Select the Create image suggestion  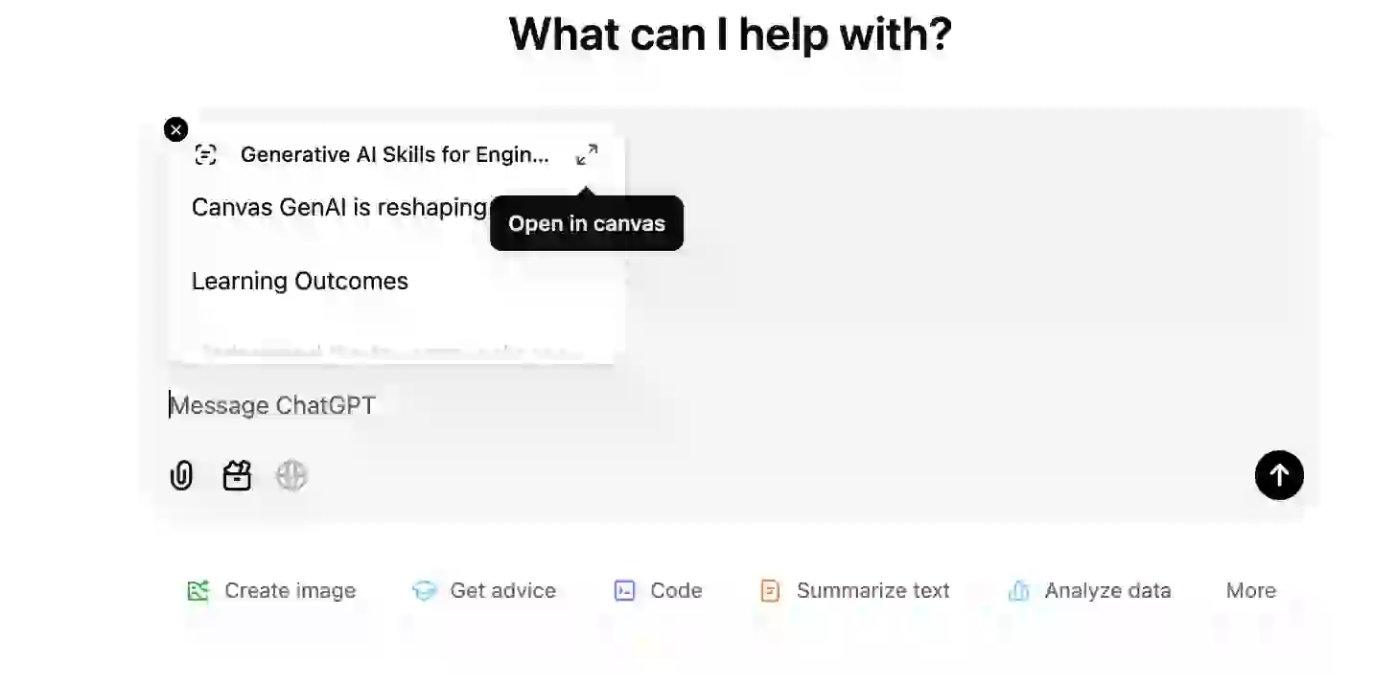271,591
